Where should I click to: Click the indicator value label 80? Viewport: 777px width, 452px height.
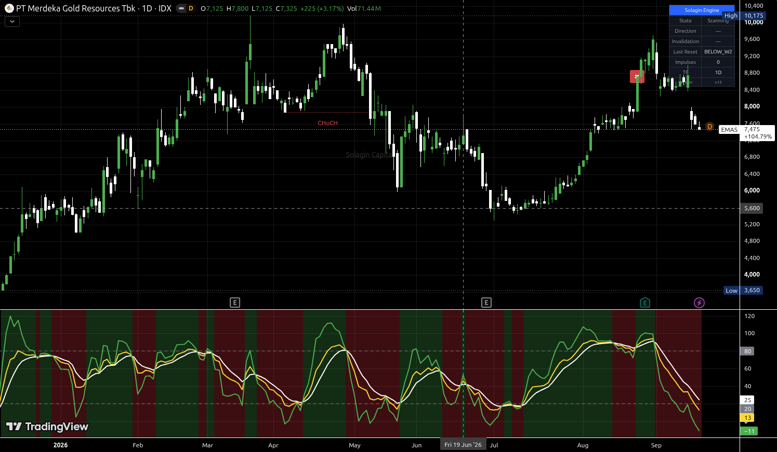point(747,351)
